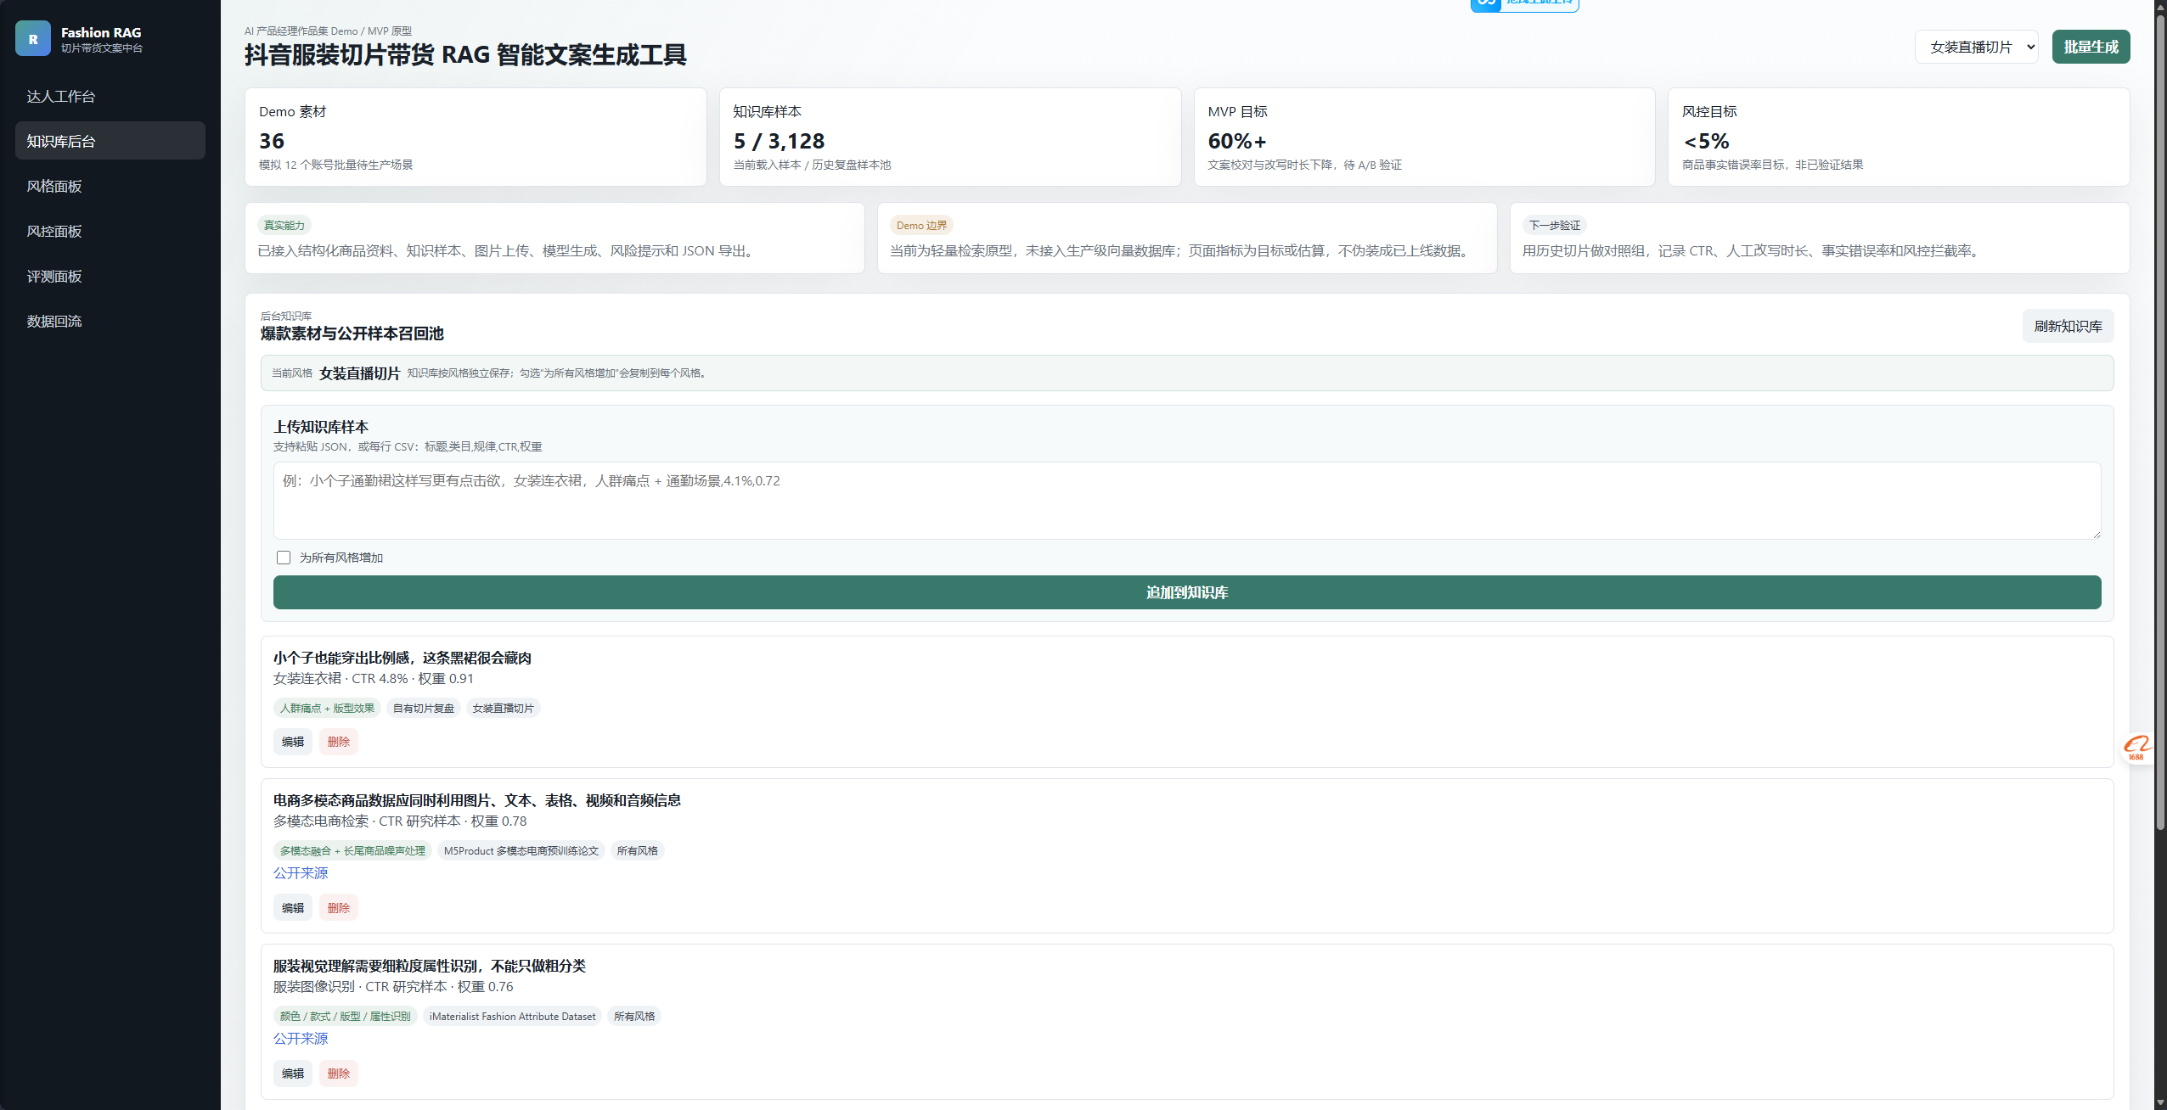Image resolution: width=2167 pixels, height=1110 pixels.
Task: Click the 多模态融合 + 长尾商品噪声处理 tag
Action: [x=352, y=850]
